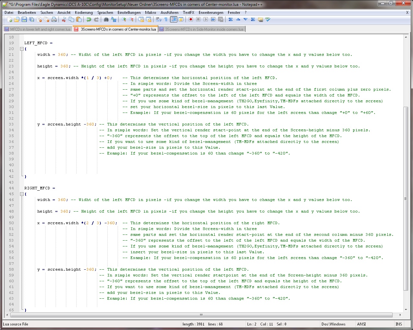Open the question mark help menu
413x330 pixels.
tap(246, 13)
